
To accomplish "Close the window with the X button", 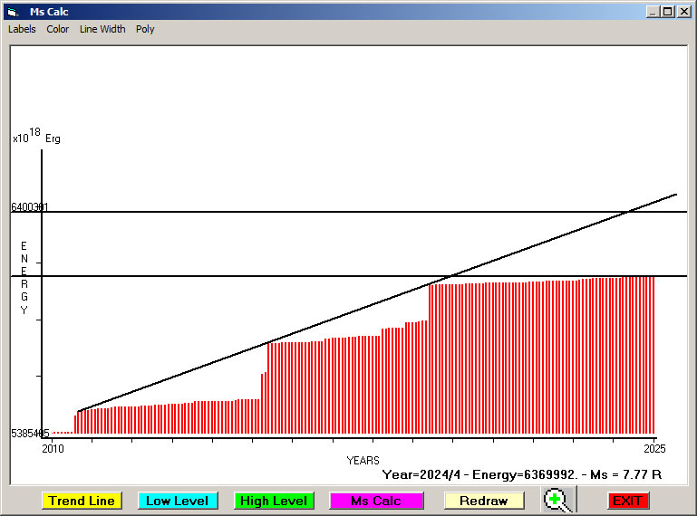I will pos(683,12).
